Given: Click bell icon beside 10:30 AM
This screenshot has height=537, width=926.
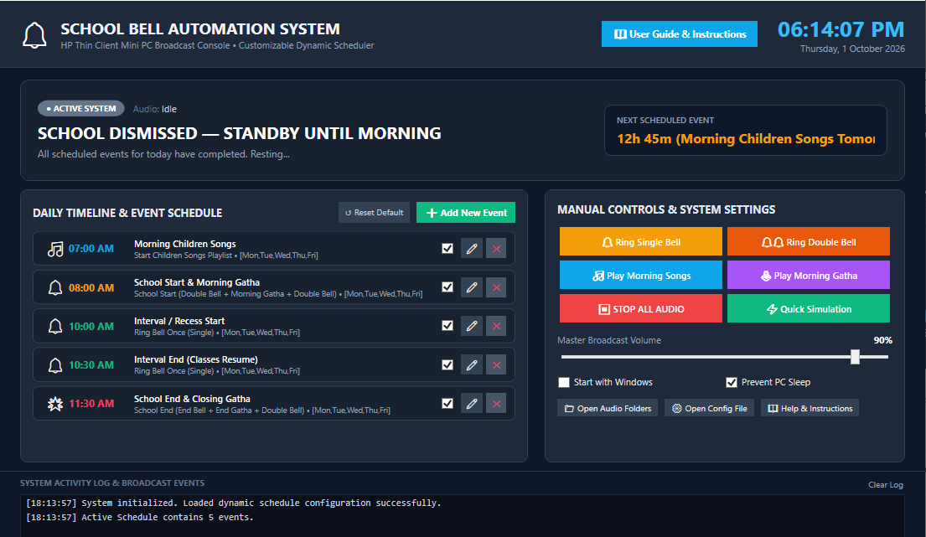Looking at the screenshot, I should click(x=55, y=365).
